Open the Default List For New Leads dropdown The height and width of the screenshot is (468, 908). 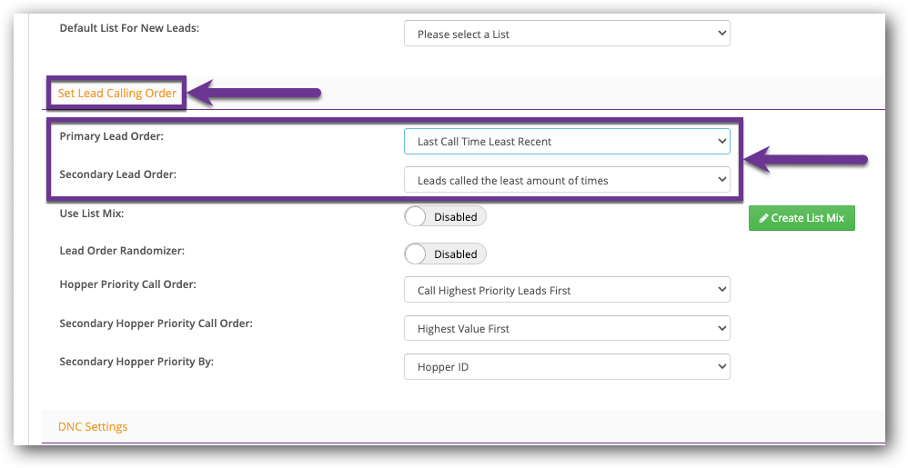(566, 34)
